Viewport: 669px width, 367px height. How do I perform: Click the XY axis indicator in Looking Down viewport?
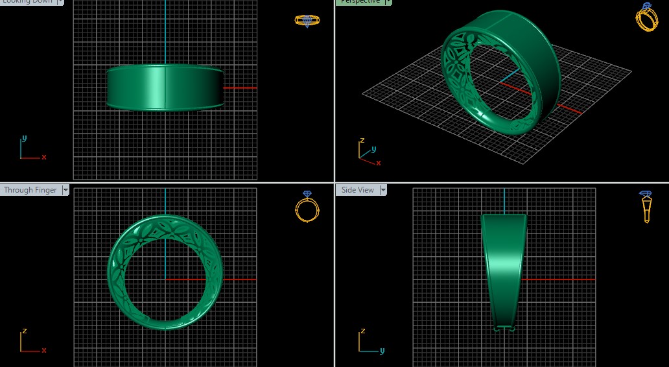[x=30, y=150]
